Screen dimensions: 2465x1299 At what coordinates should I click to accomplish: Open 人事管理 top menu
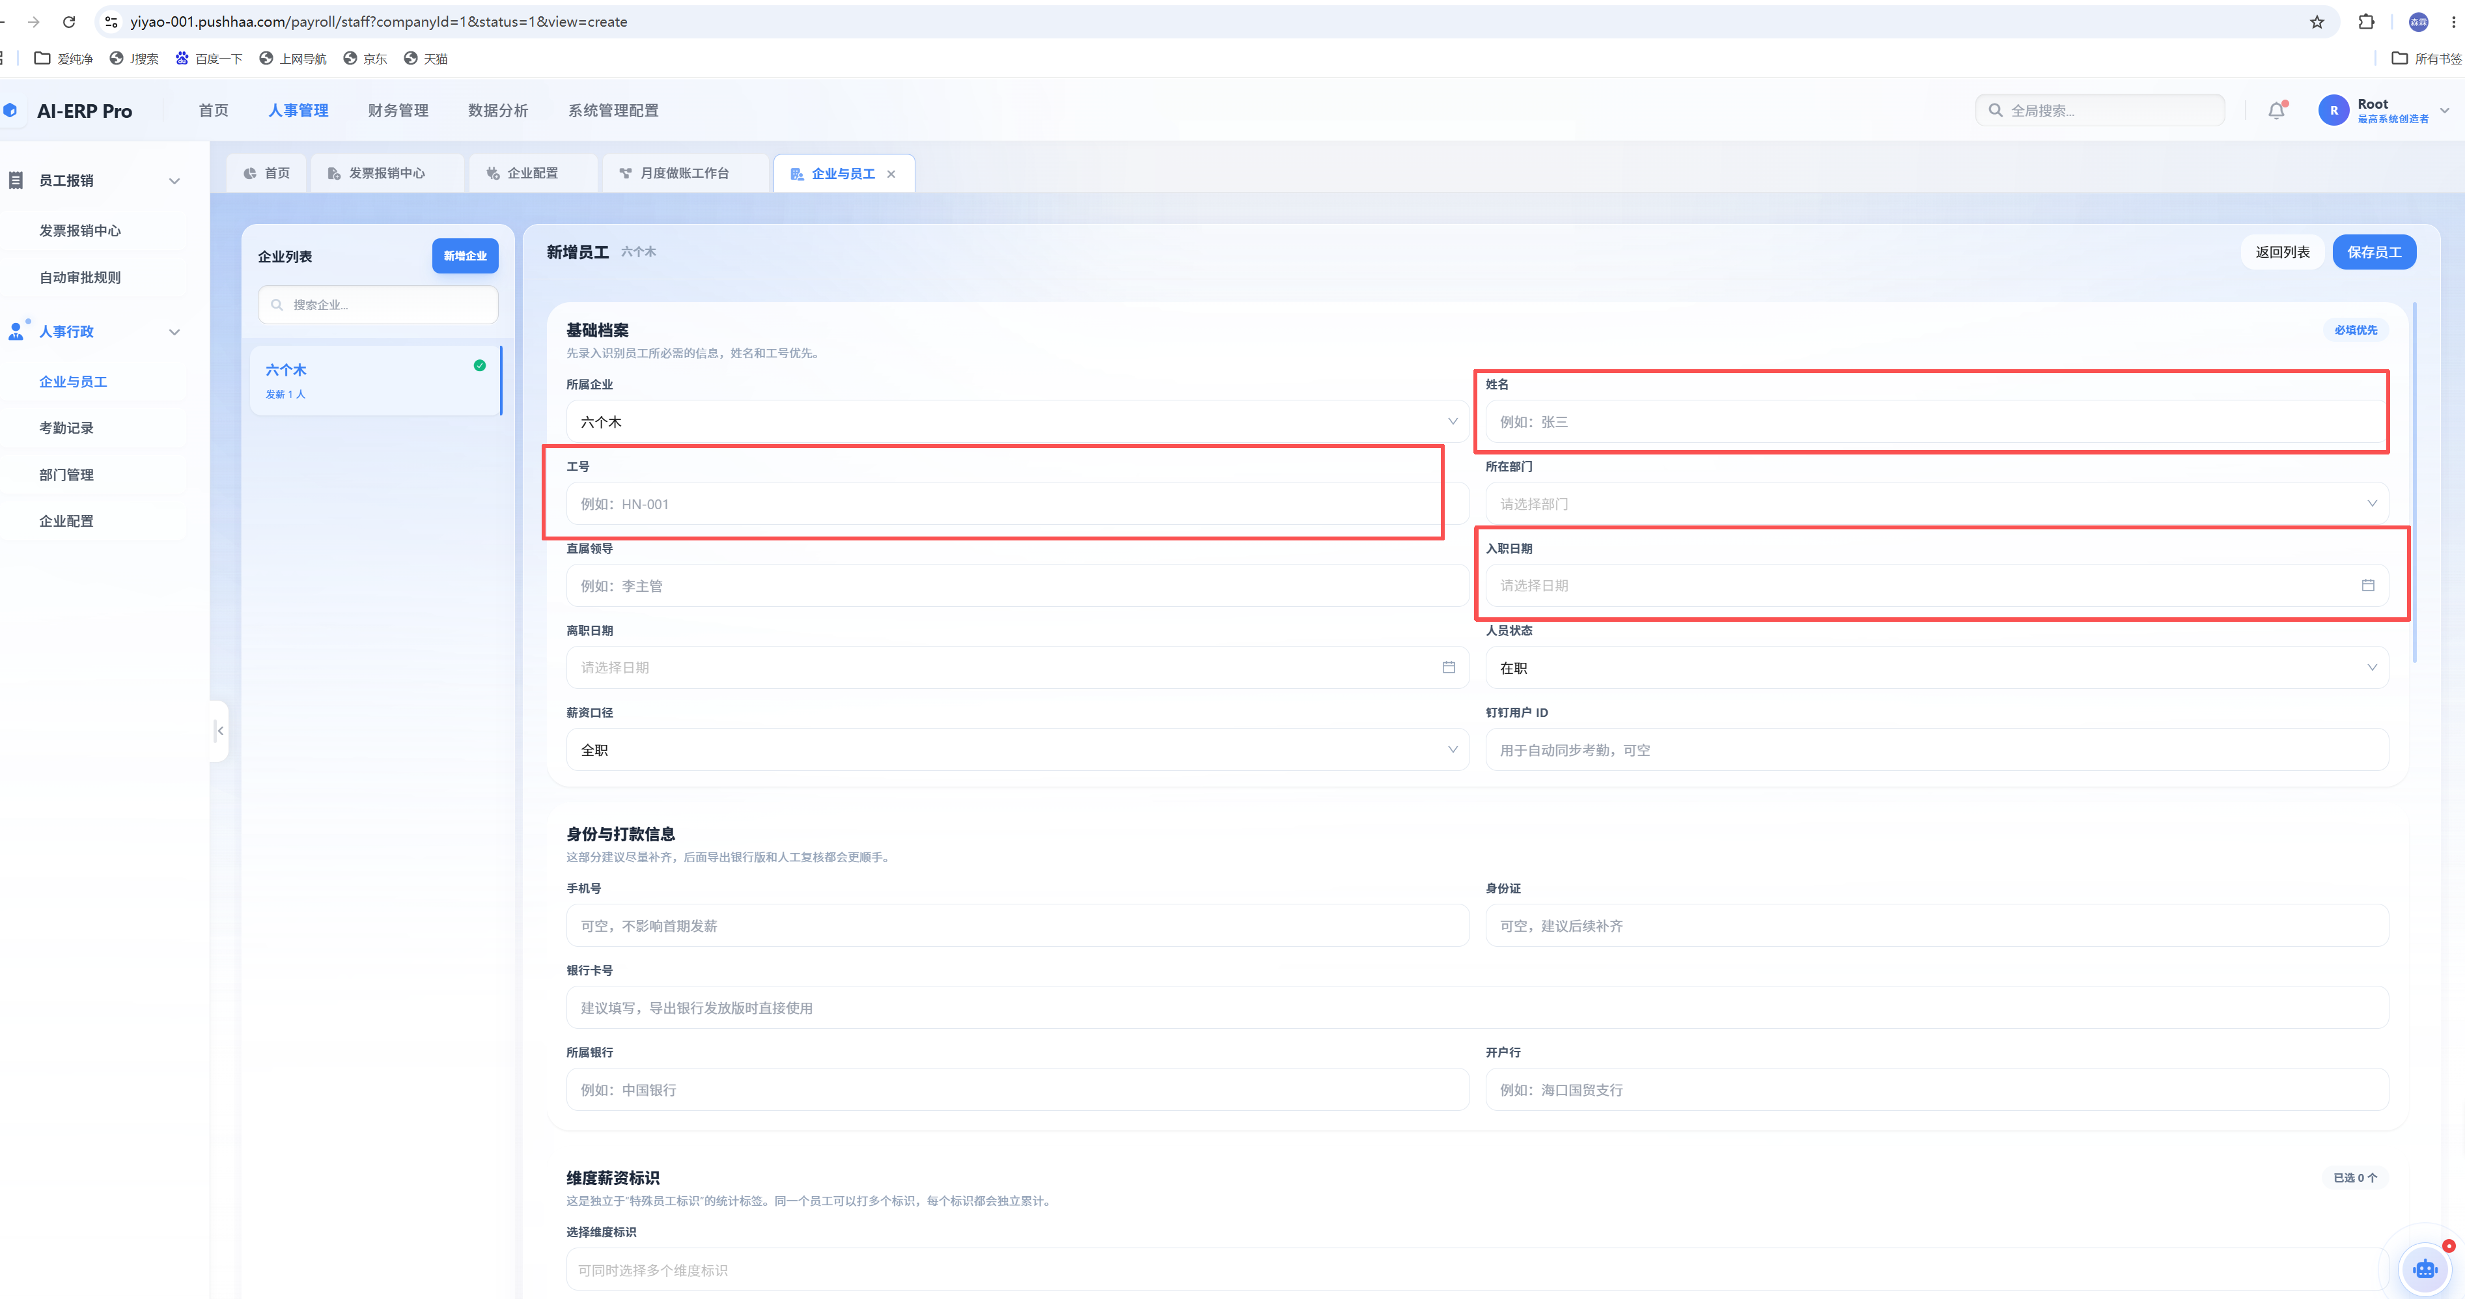299,110
